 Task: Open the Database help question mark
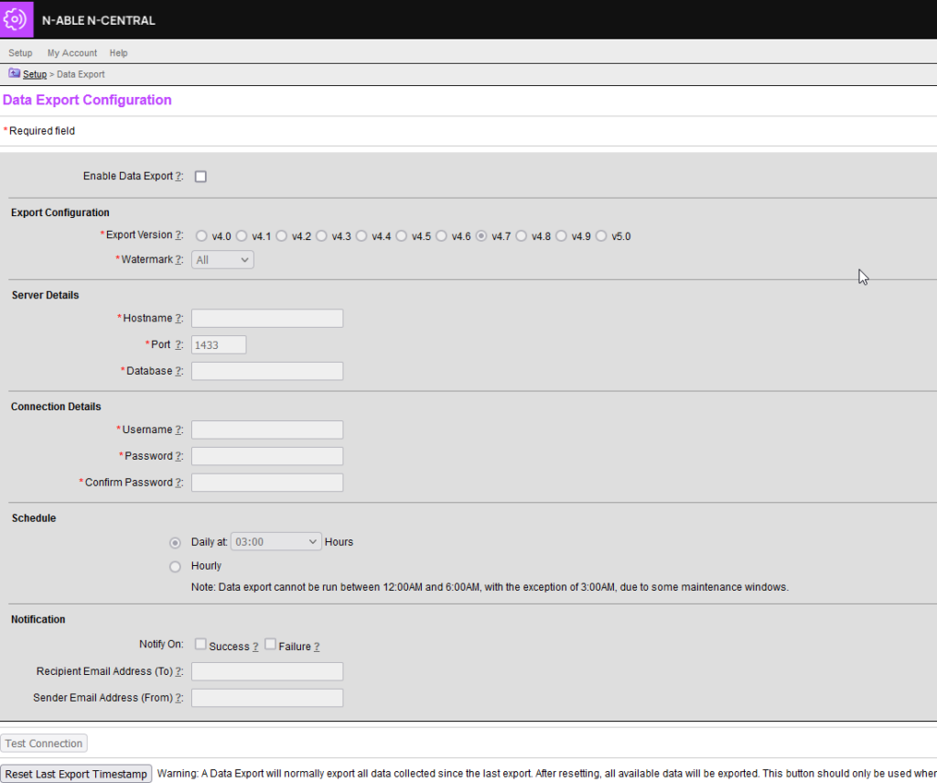coord(178,371)
